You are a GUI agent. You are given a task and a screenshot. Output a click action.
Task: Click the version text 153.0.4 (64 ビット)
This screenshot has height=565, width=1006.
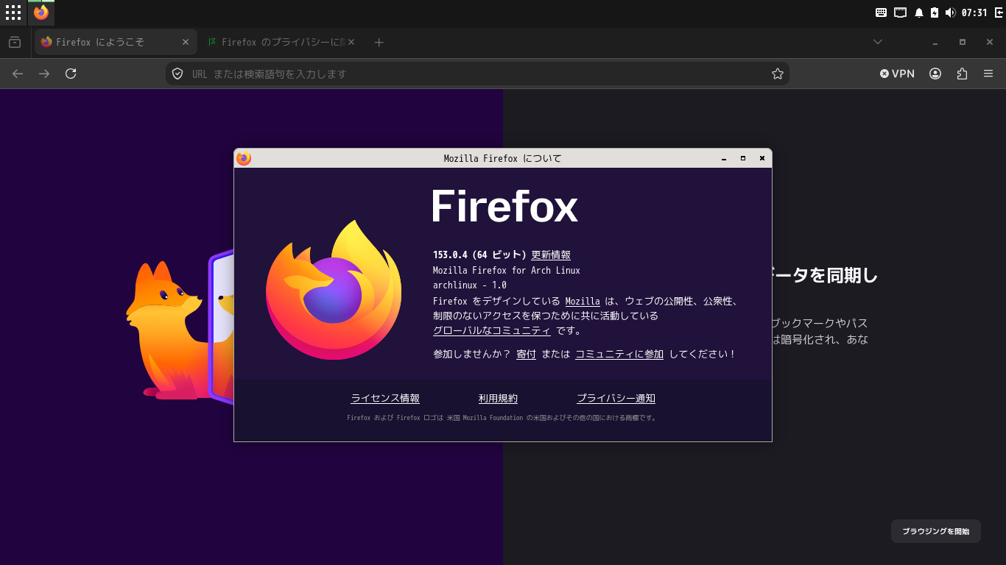479,255
